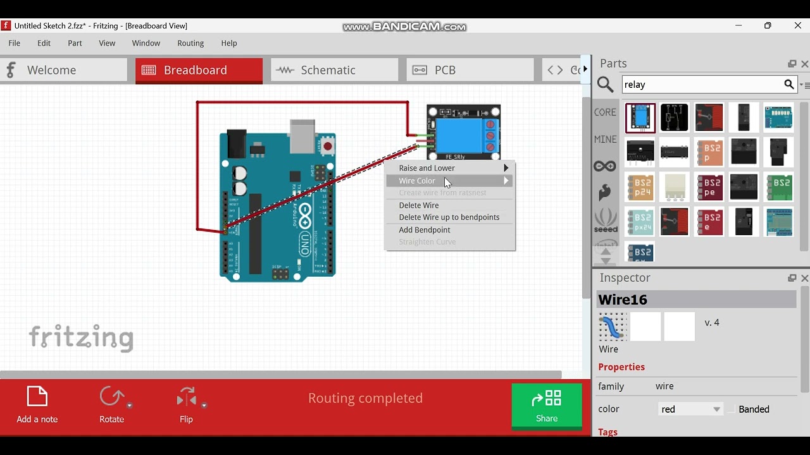This screenshot has height=455, width=810.
Task: Select the black DIP relay part
Action: tap(675, 152)
